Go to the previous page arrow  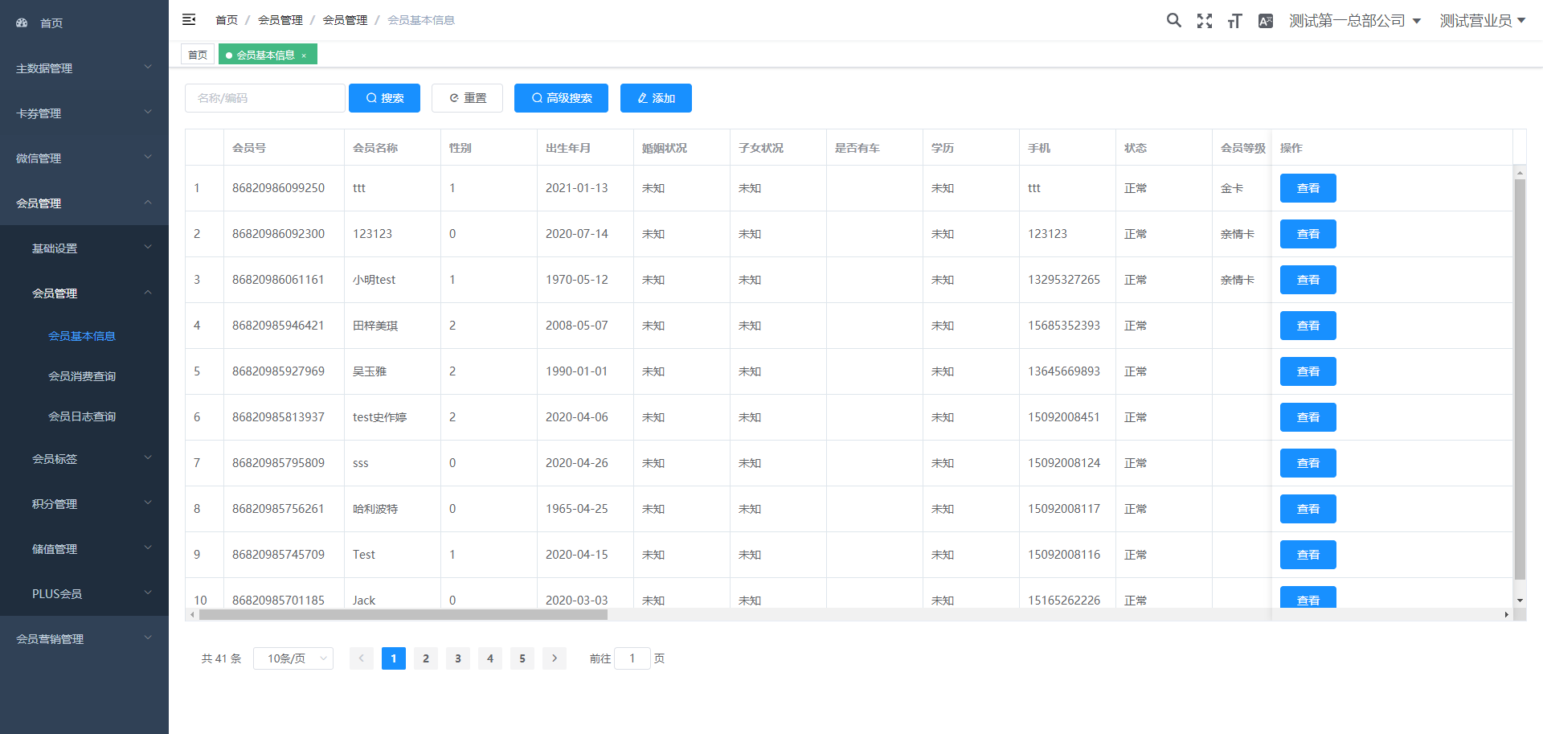tap(362, 658)
